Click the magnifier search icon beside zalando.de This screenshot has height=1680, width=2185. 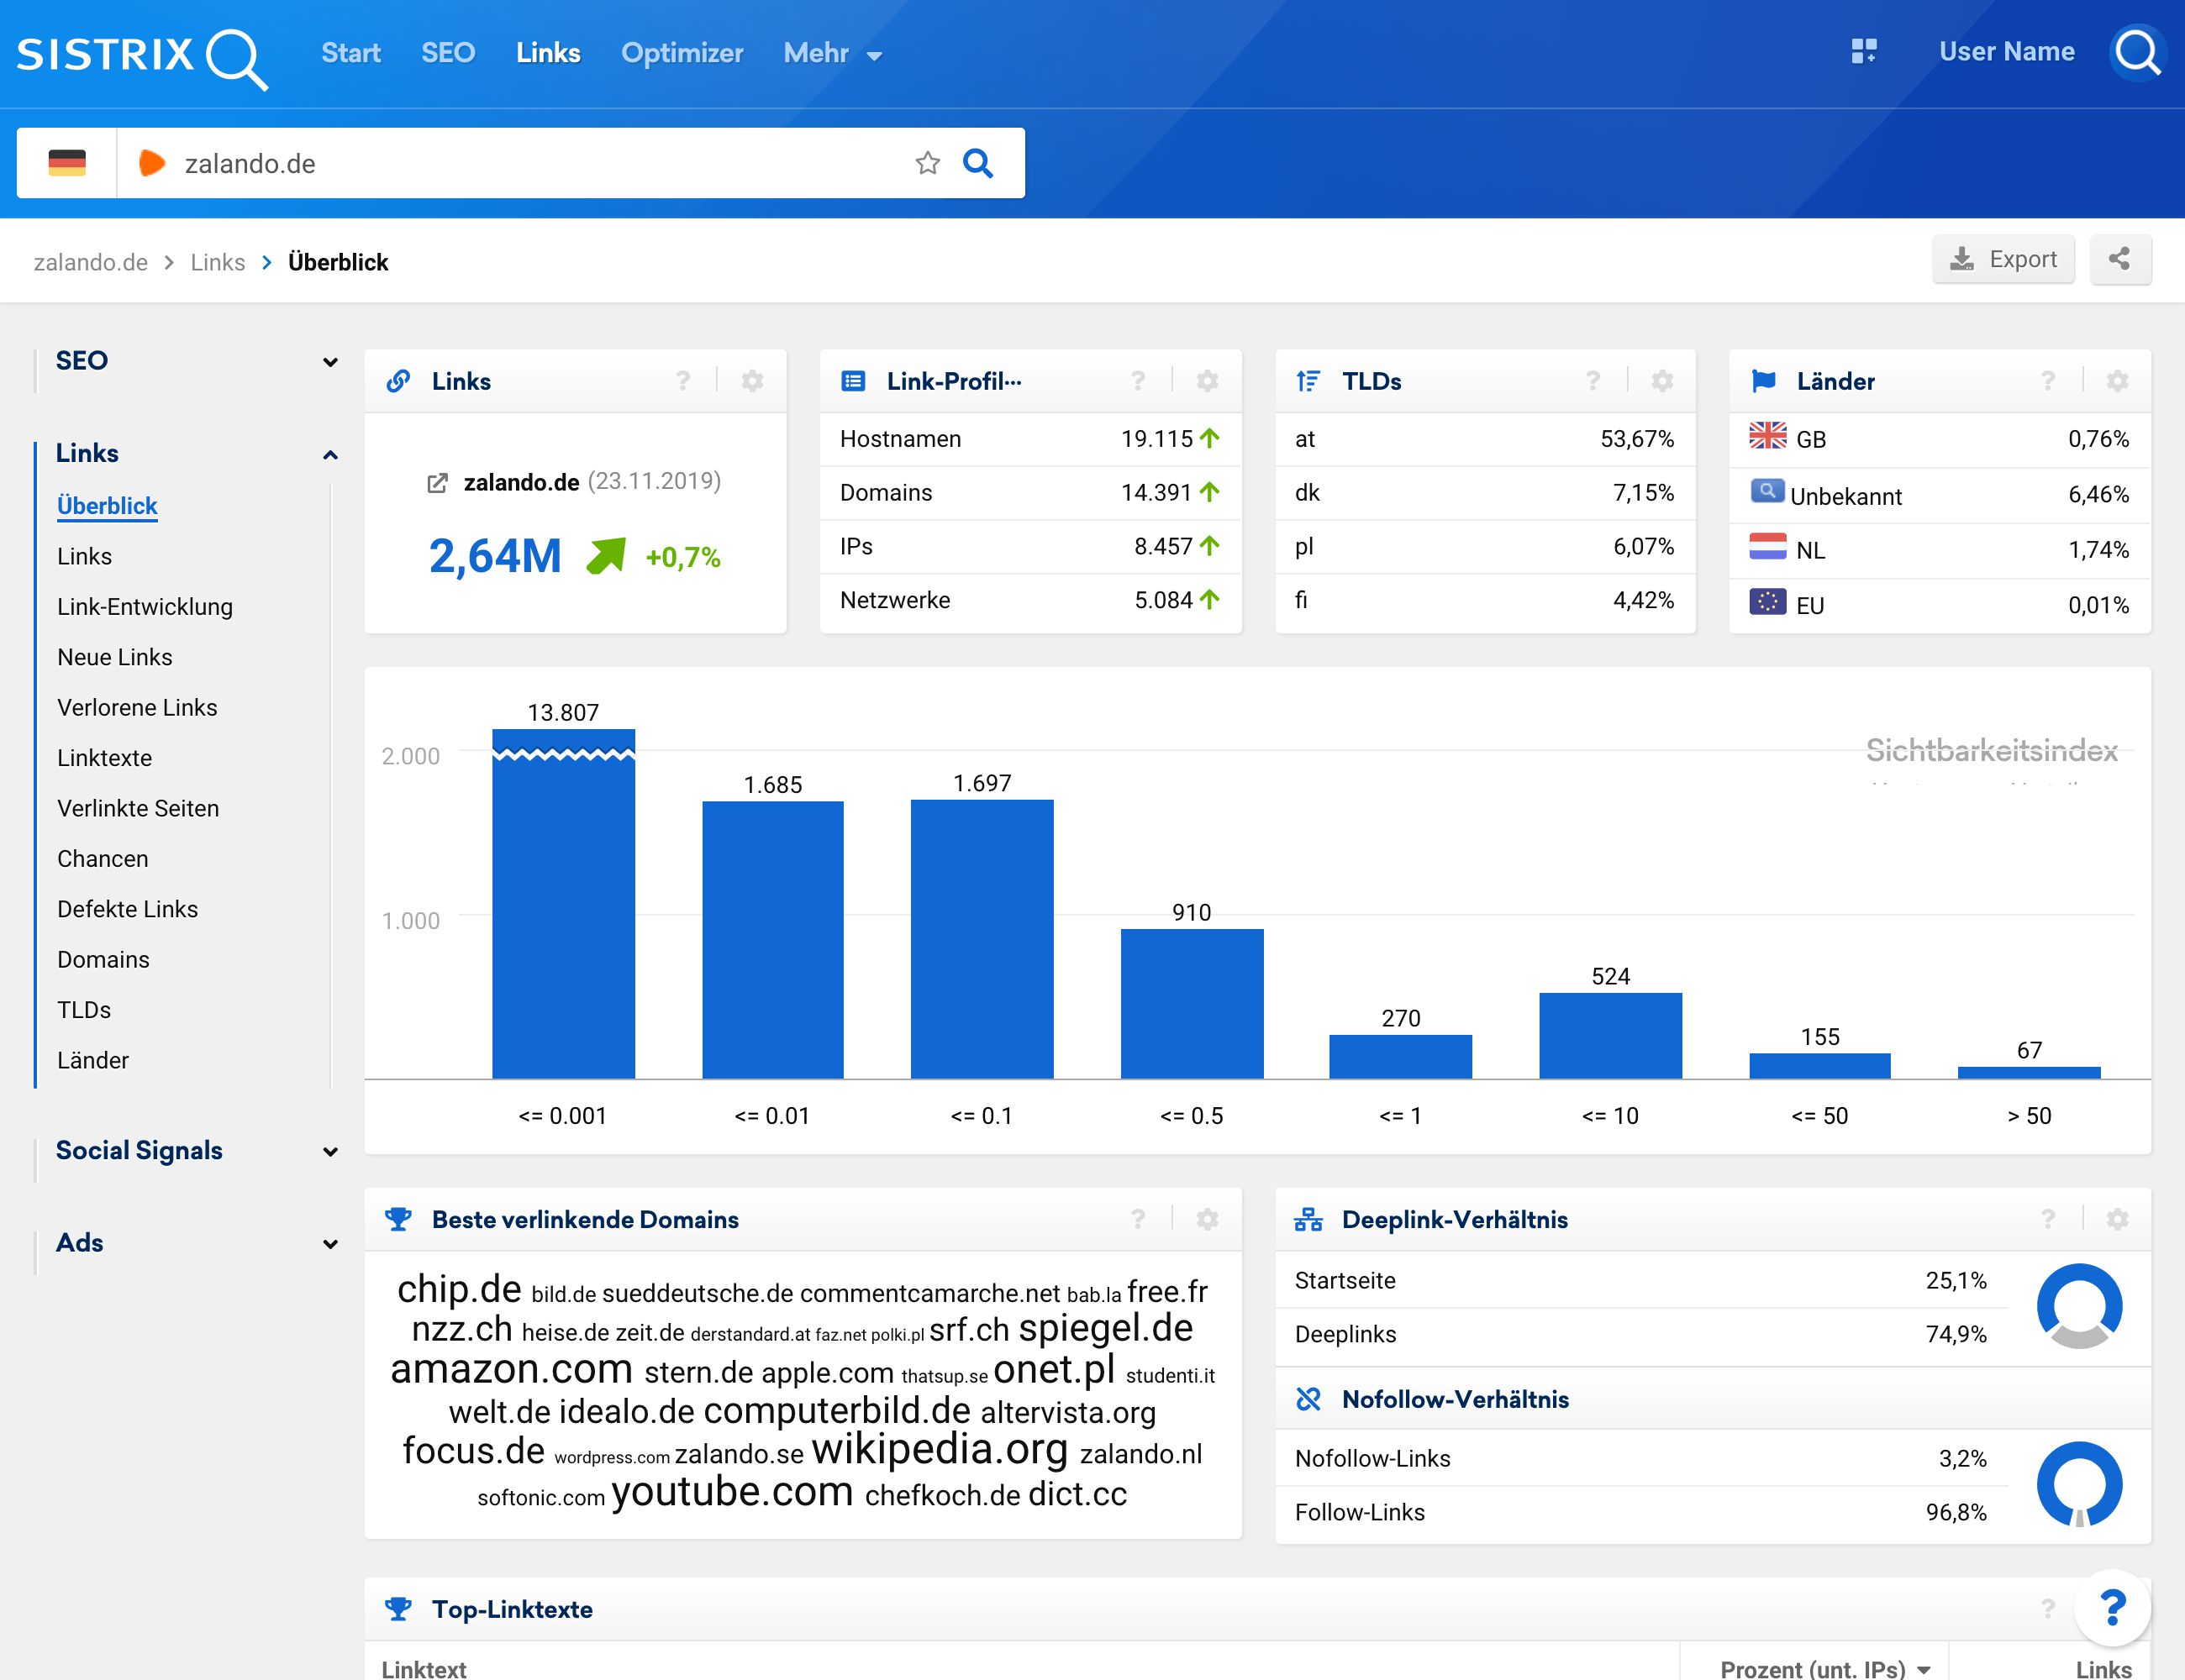click(x=977, y=163)
